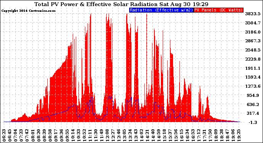Click the Radiation (Effective w/m2) legend label
This screenshot has height=143, width=263.
[161, 10]
